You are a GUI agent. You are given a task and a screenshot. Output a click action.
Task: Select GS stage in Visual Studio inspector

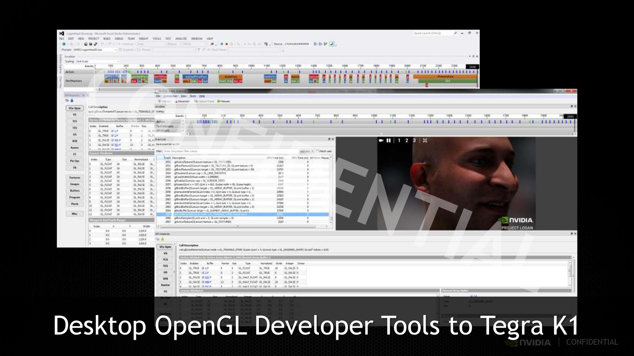click(75, 134)
